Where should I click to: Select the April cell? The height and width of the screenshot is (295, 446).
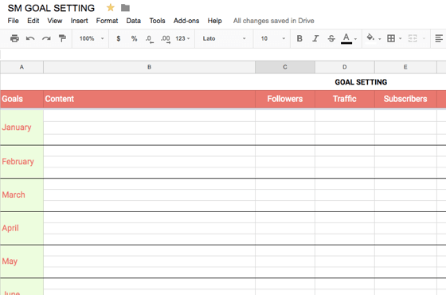coord(22,228)
